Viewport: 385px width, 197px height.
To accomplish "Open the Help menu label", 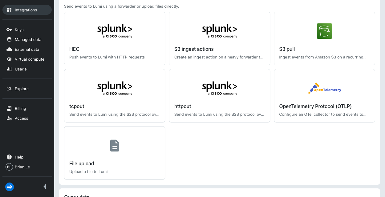I will (x=19, y=157).
